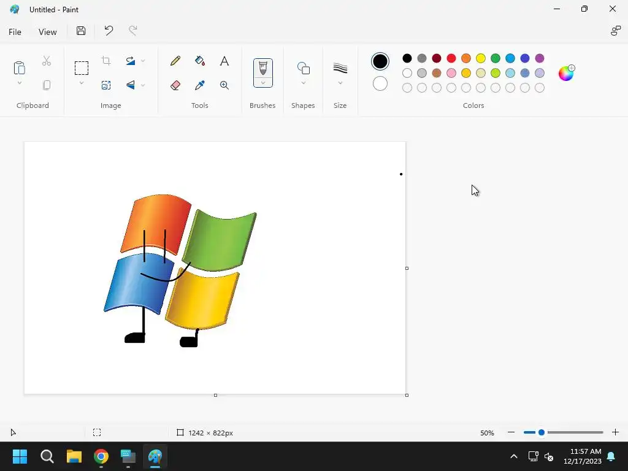Open Google Chrome from the taskbar
The height and width of the screenshot is (471, 628).
point(101,456)
